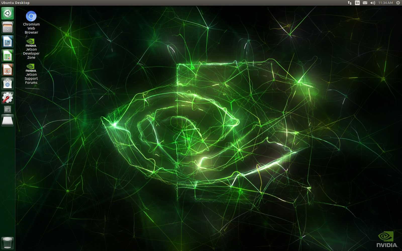402x251 pixels.
Task: Open the Trash in the launcher
Action: tap(8, 243)
